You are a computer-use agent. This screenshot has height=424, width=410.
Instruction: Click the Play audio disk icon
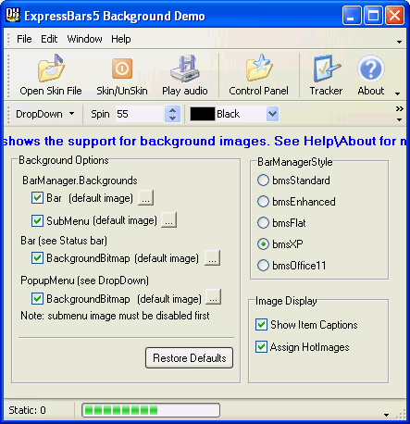(185, 69)
